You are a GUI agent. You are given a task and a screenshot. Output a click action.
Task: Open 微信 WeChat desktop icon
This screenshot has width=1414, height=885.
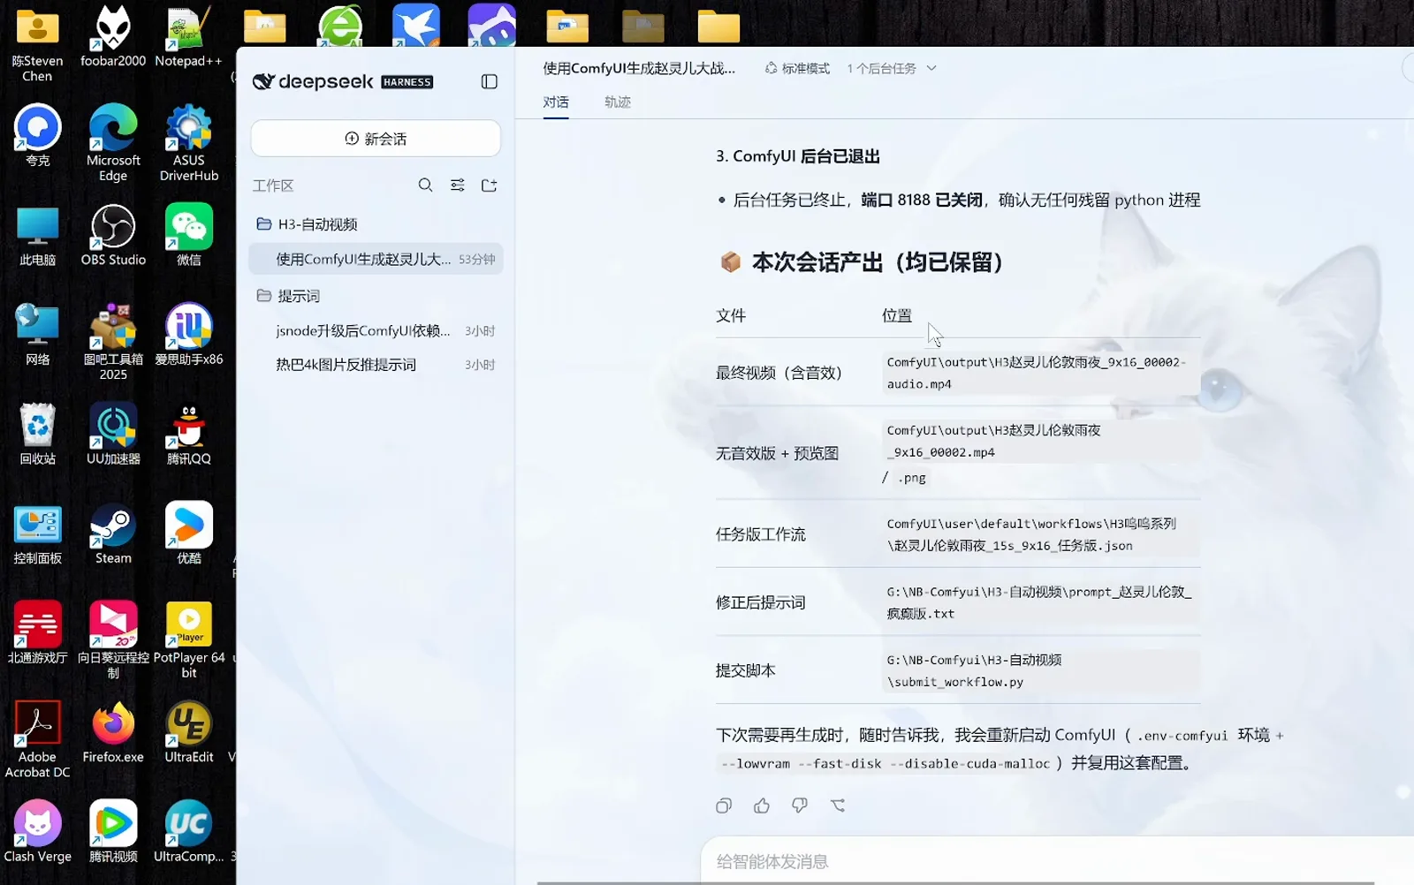tap(188, 235)
